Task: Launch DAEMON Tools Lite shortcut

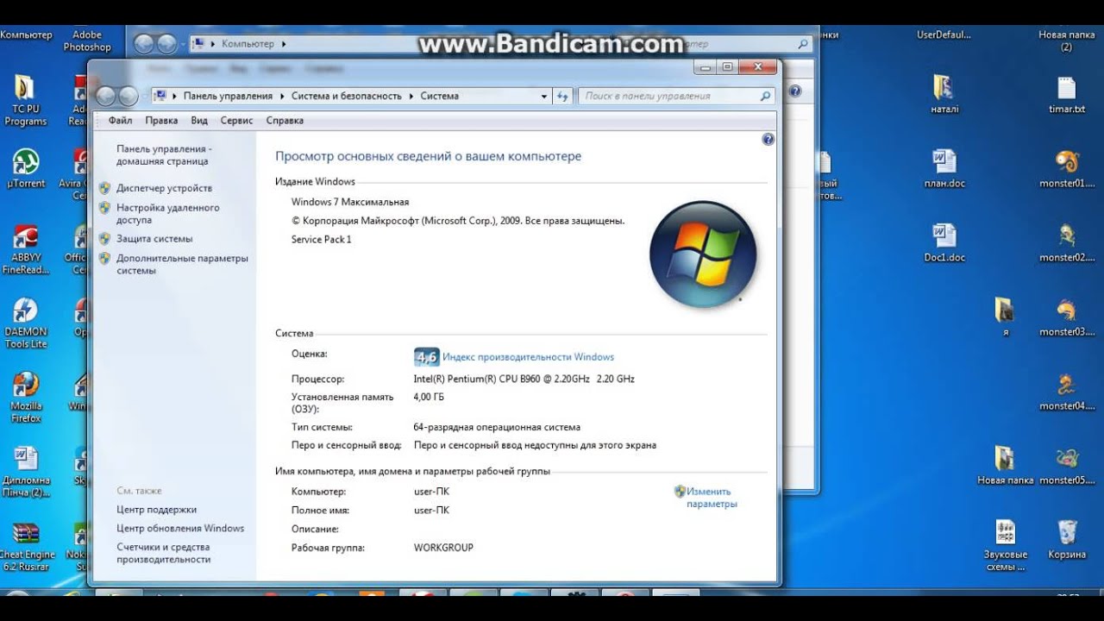Action: [x=25, y=323]
